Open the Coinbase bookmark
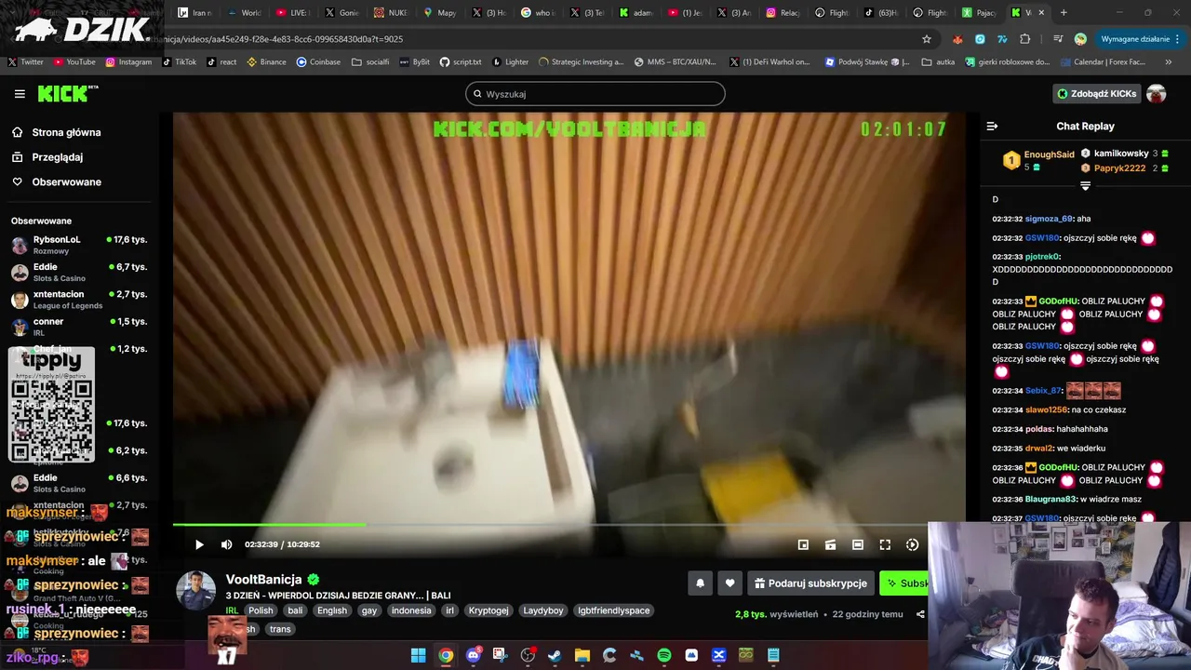 pyautogui.click(x=318, y=62)
